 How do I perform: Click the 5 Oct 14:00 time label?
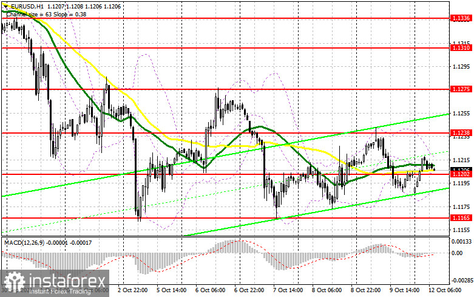point(171,290)
